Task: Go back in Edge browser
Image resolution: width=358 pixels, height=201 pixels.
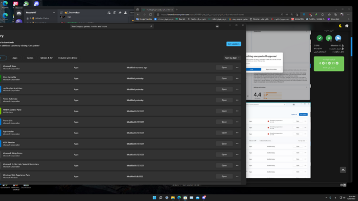Action: [138, 15]
